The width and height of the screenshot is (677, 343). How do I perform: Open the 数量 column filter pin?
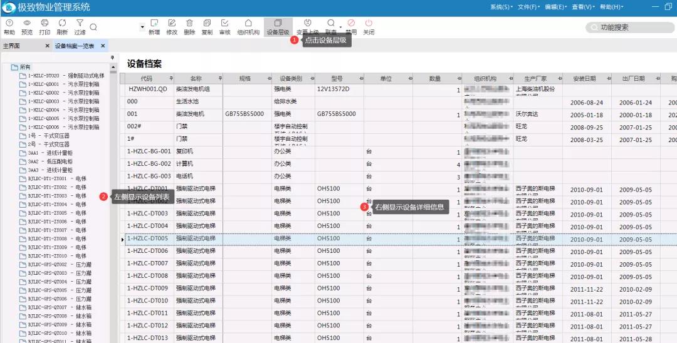click(x=459, y=78)
